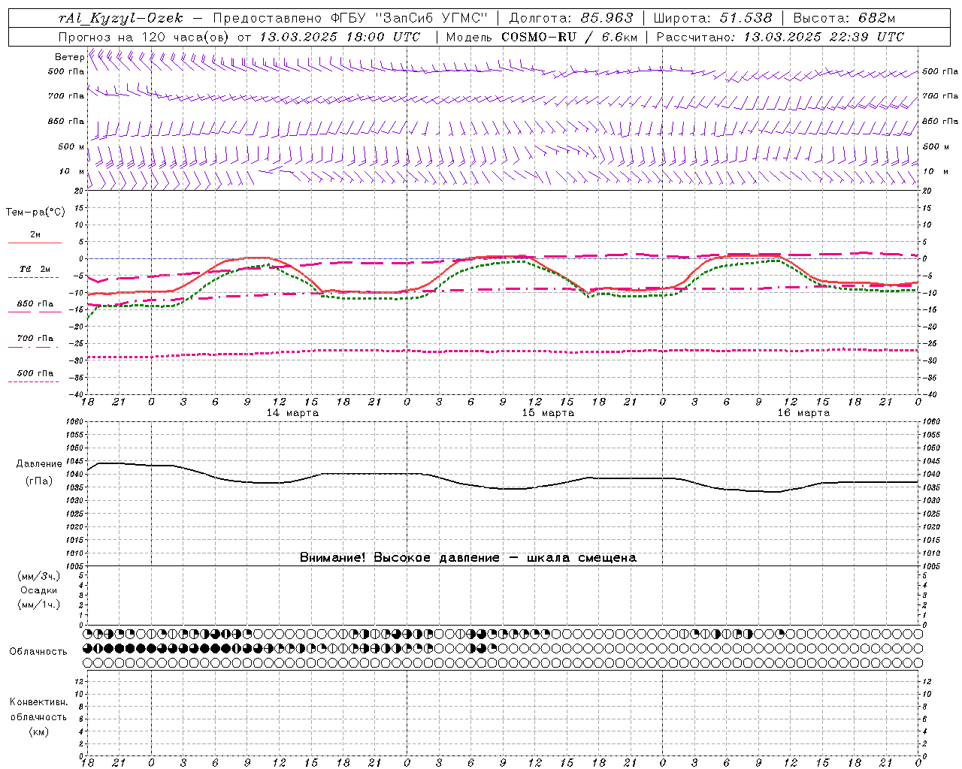Viewport: 962px width, 769px height.
Task: Click the dotted line sample under the 500 гПа legend
Action: coord(34,382)
